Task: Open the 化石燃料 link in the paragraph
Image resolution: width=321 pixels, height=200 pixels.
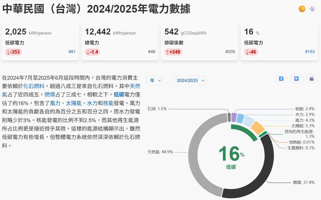Action: click(x=34, y=86)
